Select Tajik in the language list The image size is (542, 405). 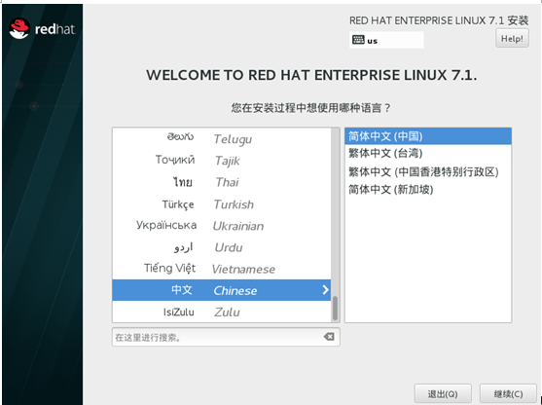[221, 161]
